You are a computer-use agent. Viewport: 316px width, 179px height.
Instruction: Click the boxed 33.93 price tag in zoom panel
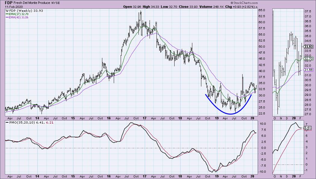(308, 47)
